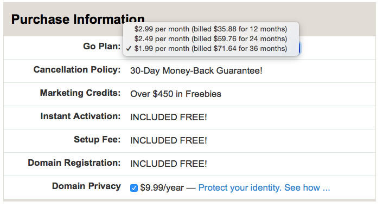The image size is (383, 208).
Task: Click the Marketing Credits label
Action: 80,93
